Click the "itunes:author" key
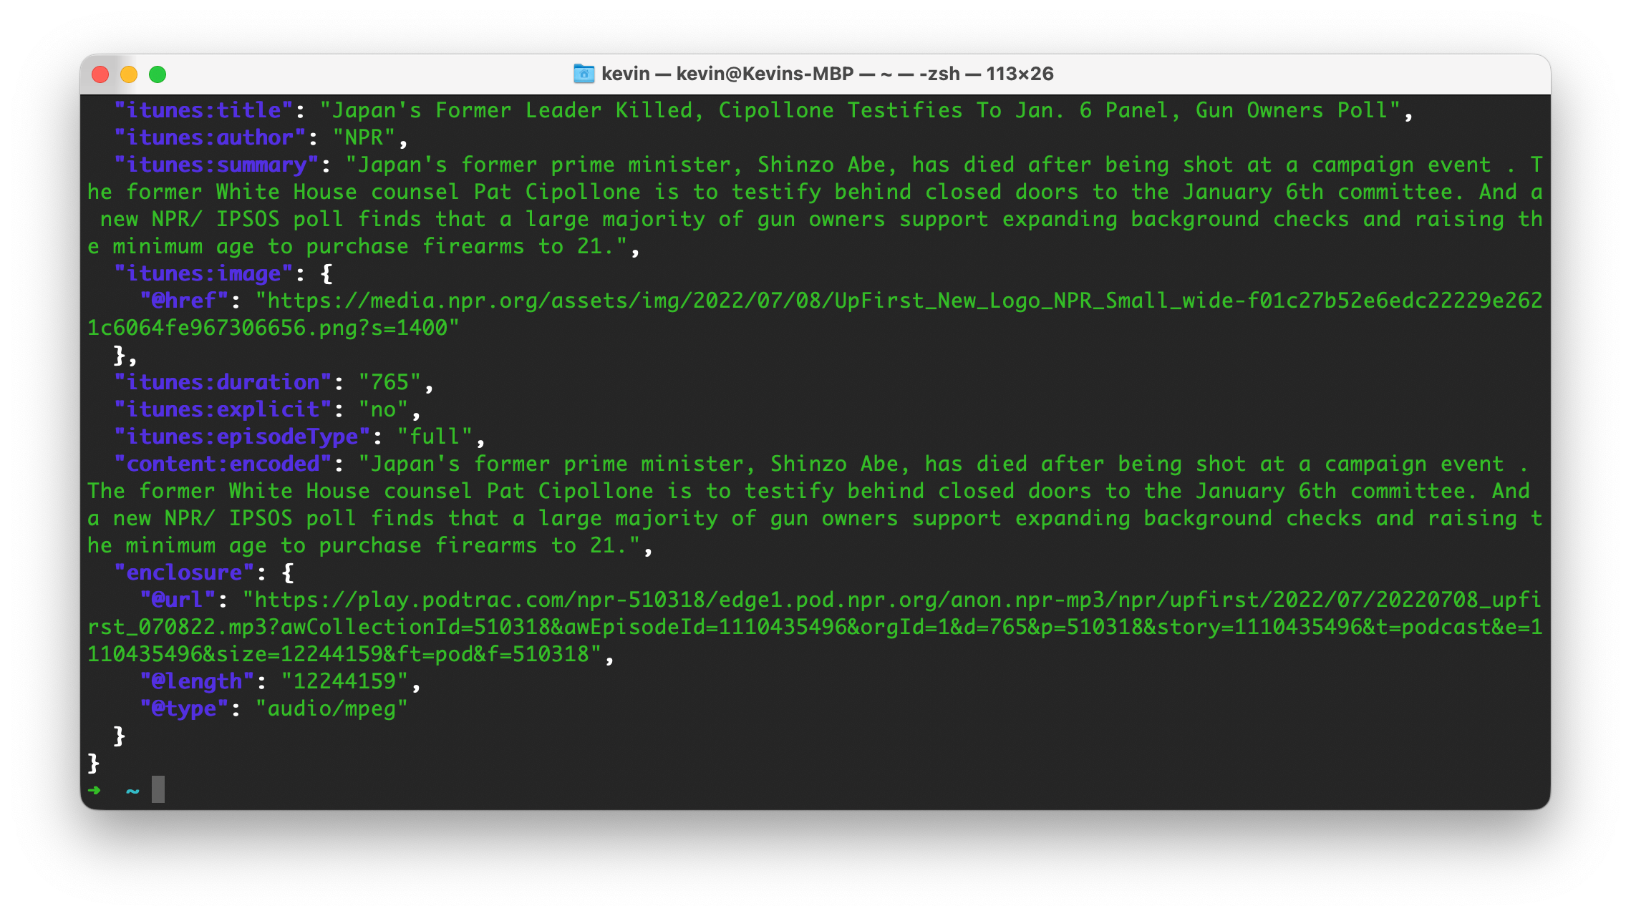Viewport: 1631px width, 916px height. (x=210, y=137)
